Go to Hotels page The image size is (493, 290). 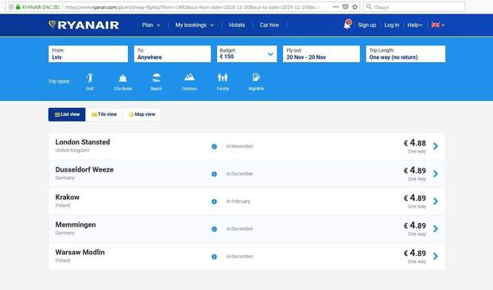coord(237,25)
